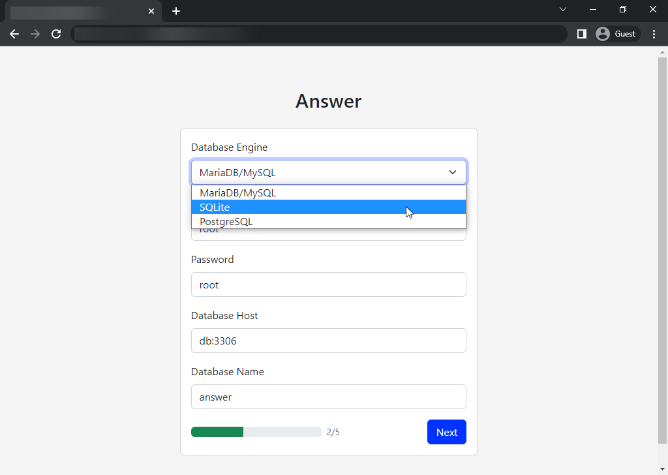The width and height of the screenshot is (668, 475).
Task: Restore down the browser window
Action: [x=623, y=9]
